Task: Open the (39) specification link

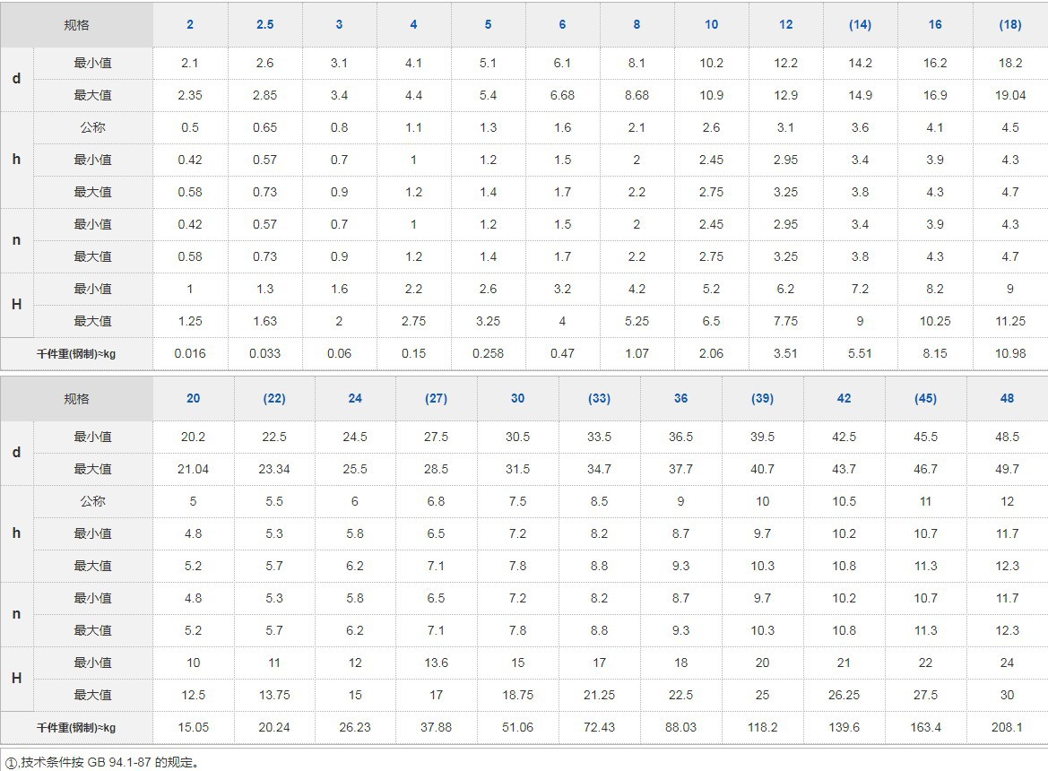Action: [x=762, y=398]
